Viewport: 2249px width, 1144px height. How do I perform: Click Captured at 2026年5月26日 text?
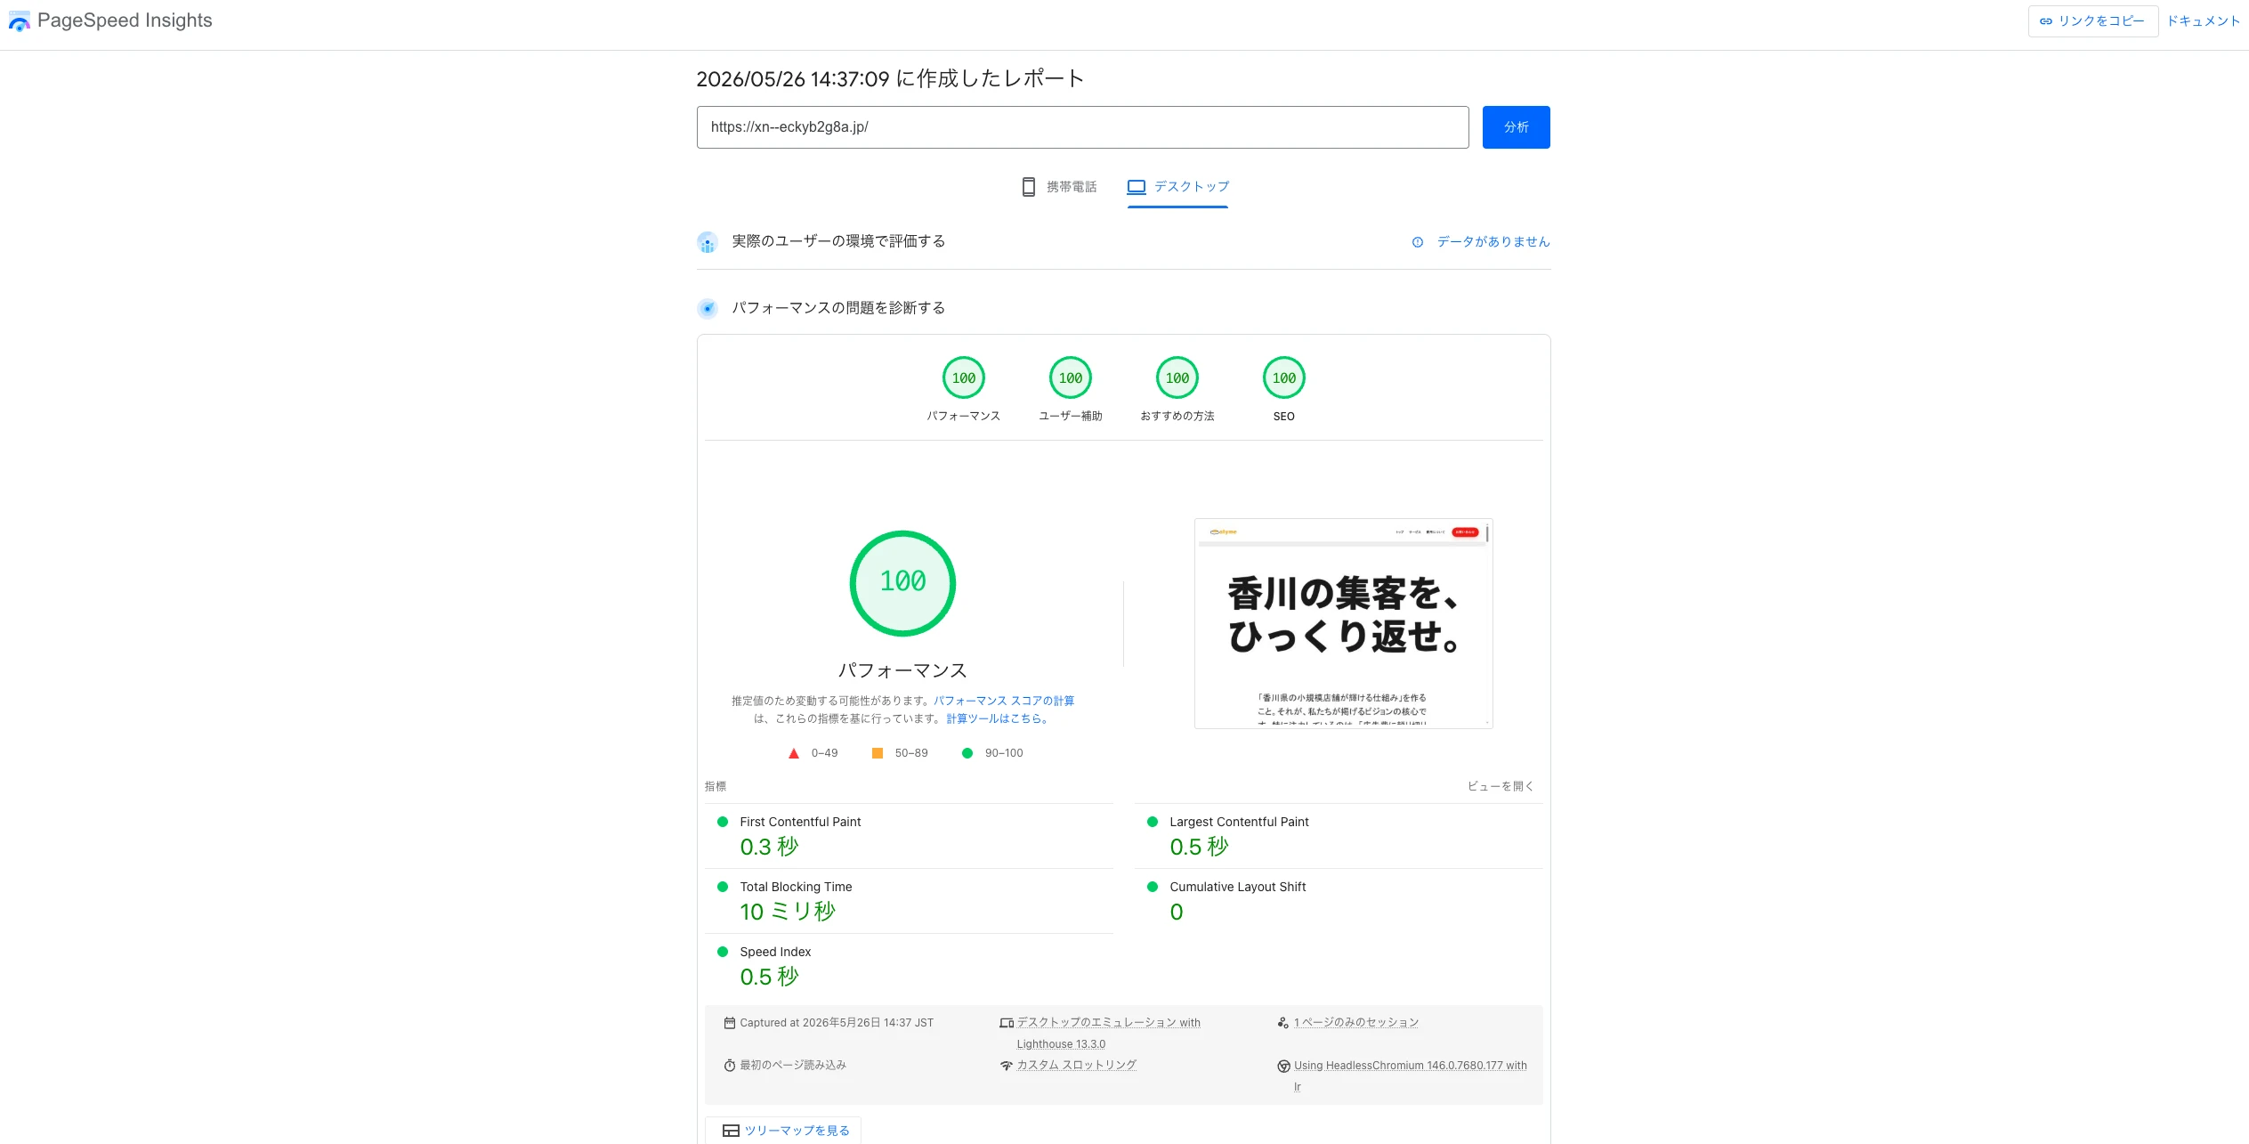837,1023
